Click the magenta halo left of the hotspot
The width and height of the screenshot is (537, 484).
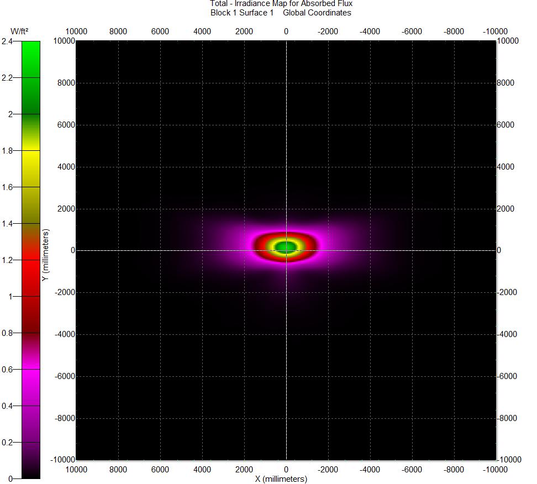243,245
